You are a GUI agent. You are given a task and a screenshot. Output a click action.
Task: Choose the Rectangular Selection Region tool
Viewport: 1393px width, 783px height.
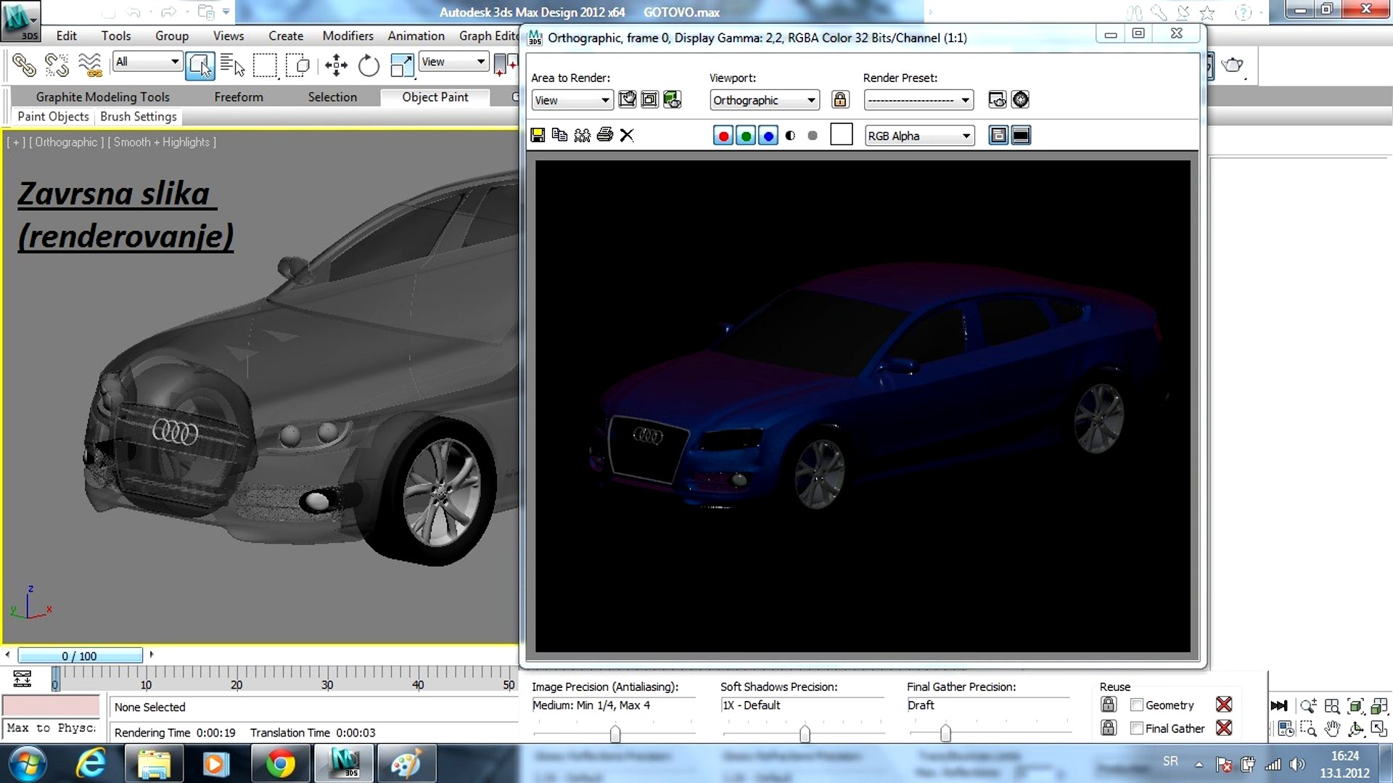click(x=265, y=65)
